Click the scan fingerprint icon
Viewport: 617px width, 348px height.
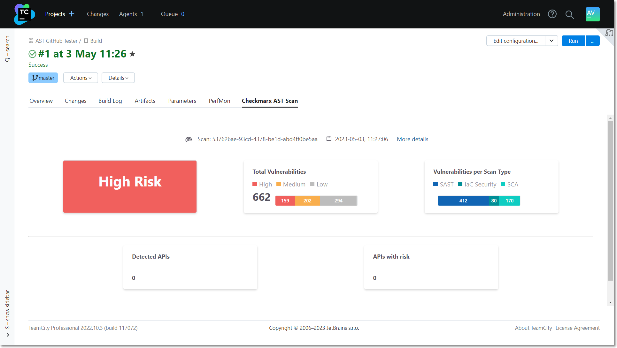pyautogui.click(x=189, y=139)
